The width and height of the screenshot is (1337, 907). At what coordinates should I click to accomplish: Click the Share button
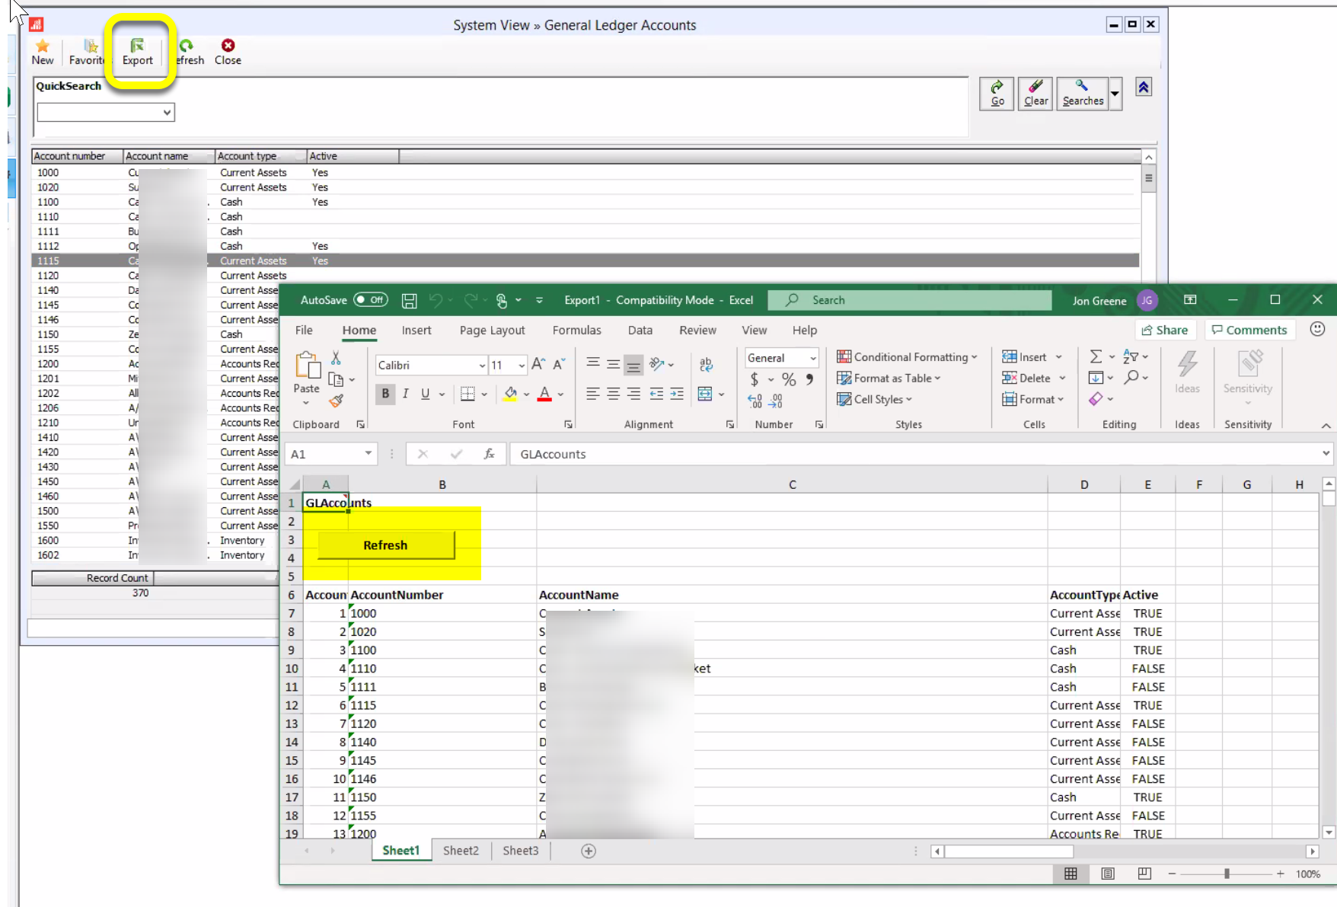(x=1165, y=330)
